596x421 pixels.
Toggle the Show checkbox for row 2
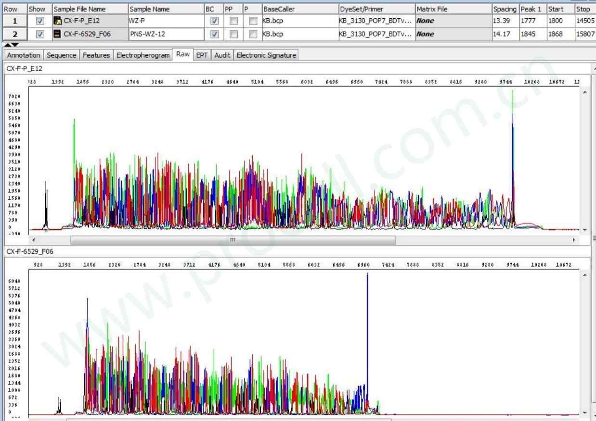(40, 34)
